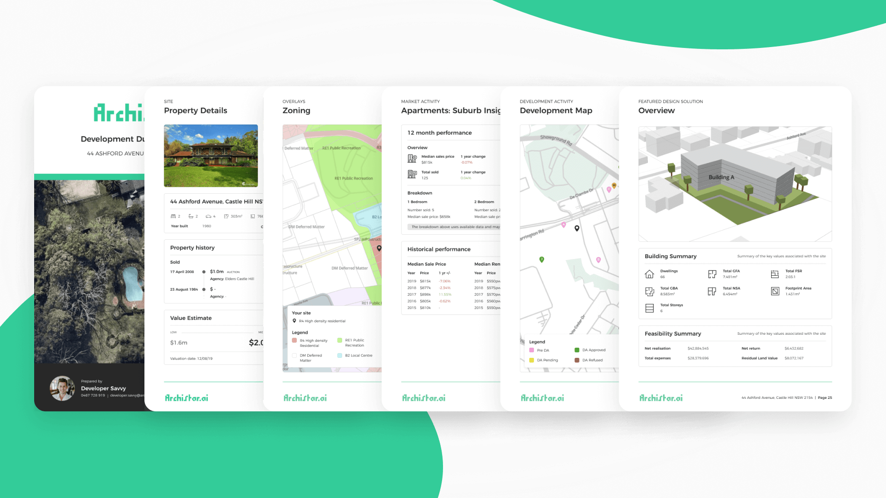Click the Archistar.ai logo on Development Map page
This screenshot has height=498, width=886.
click(542, 398)
